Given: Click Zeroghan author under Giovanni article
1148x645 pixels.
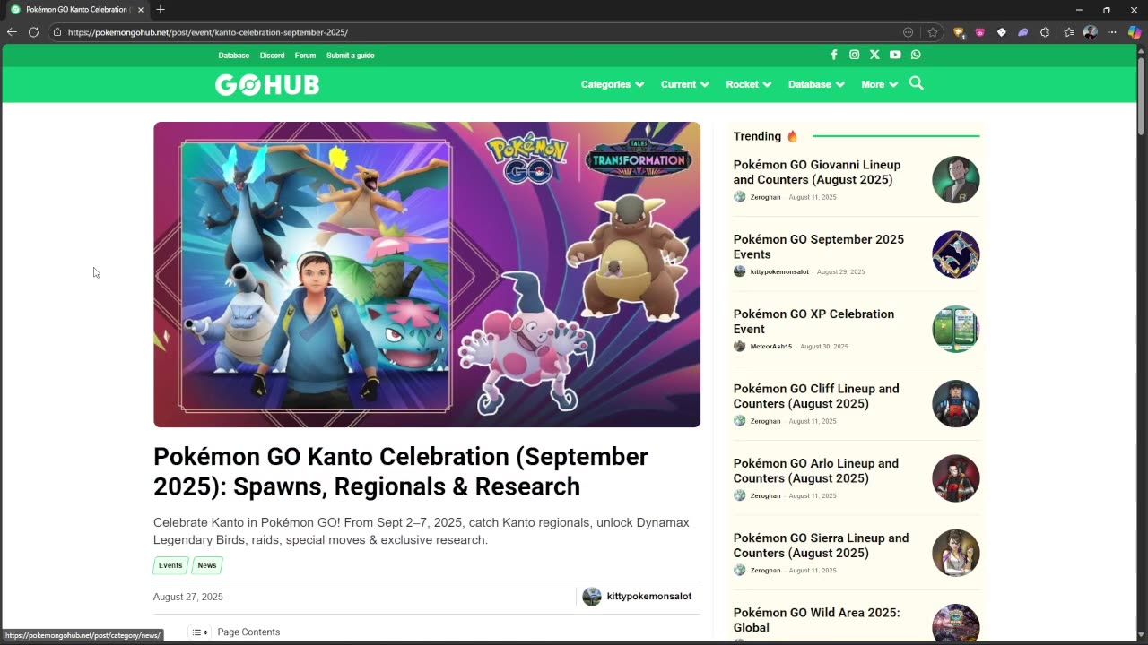Looking at the screenshot, I should (x=765, y=197).
